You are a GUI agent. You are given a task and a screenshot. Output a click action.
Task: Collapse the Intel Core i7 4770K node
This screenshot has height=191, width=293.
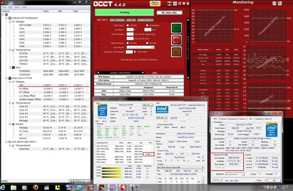(x=6, y=78)
